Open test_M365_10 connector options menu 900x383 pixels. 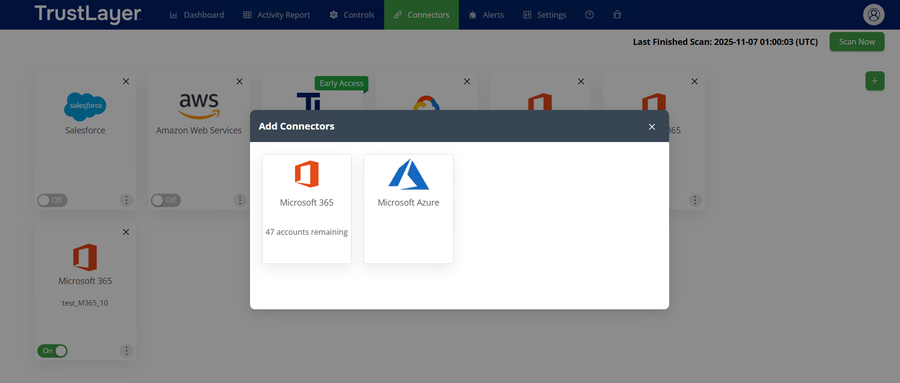point(126,351)
